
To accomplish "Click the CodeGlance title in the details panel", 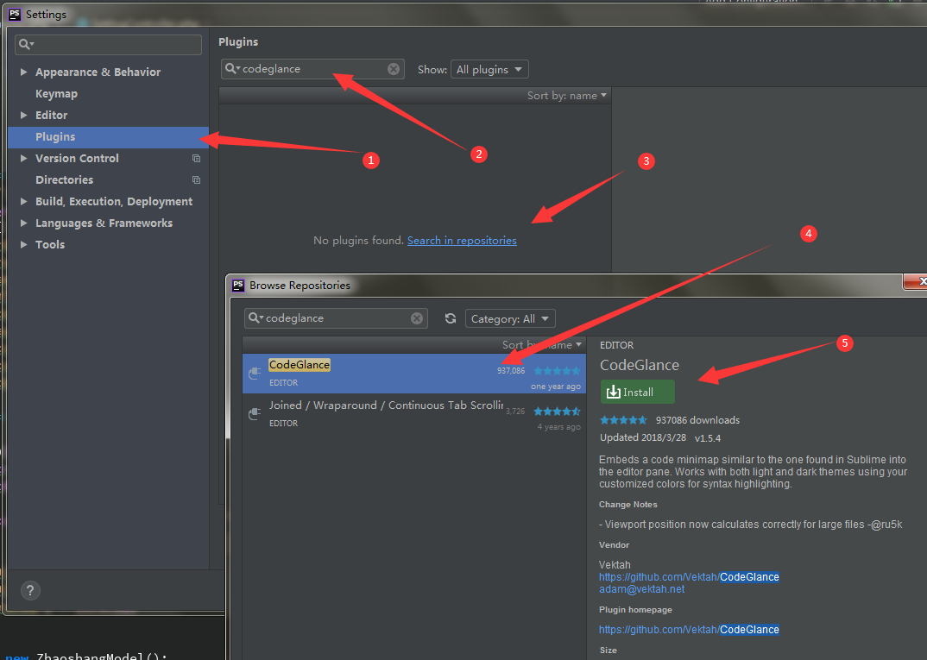I will [640, 365].
